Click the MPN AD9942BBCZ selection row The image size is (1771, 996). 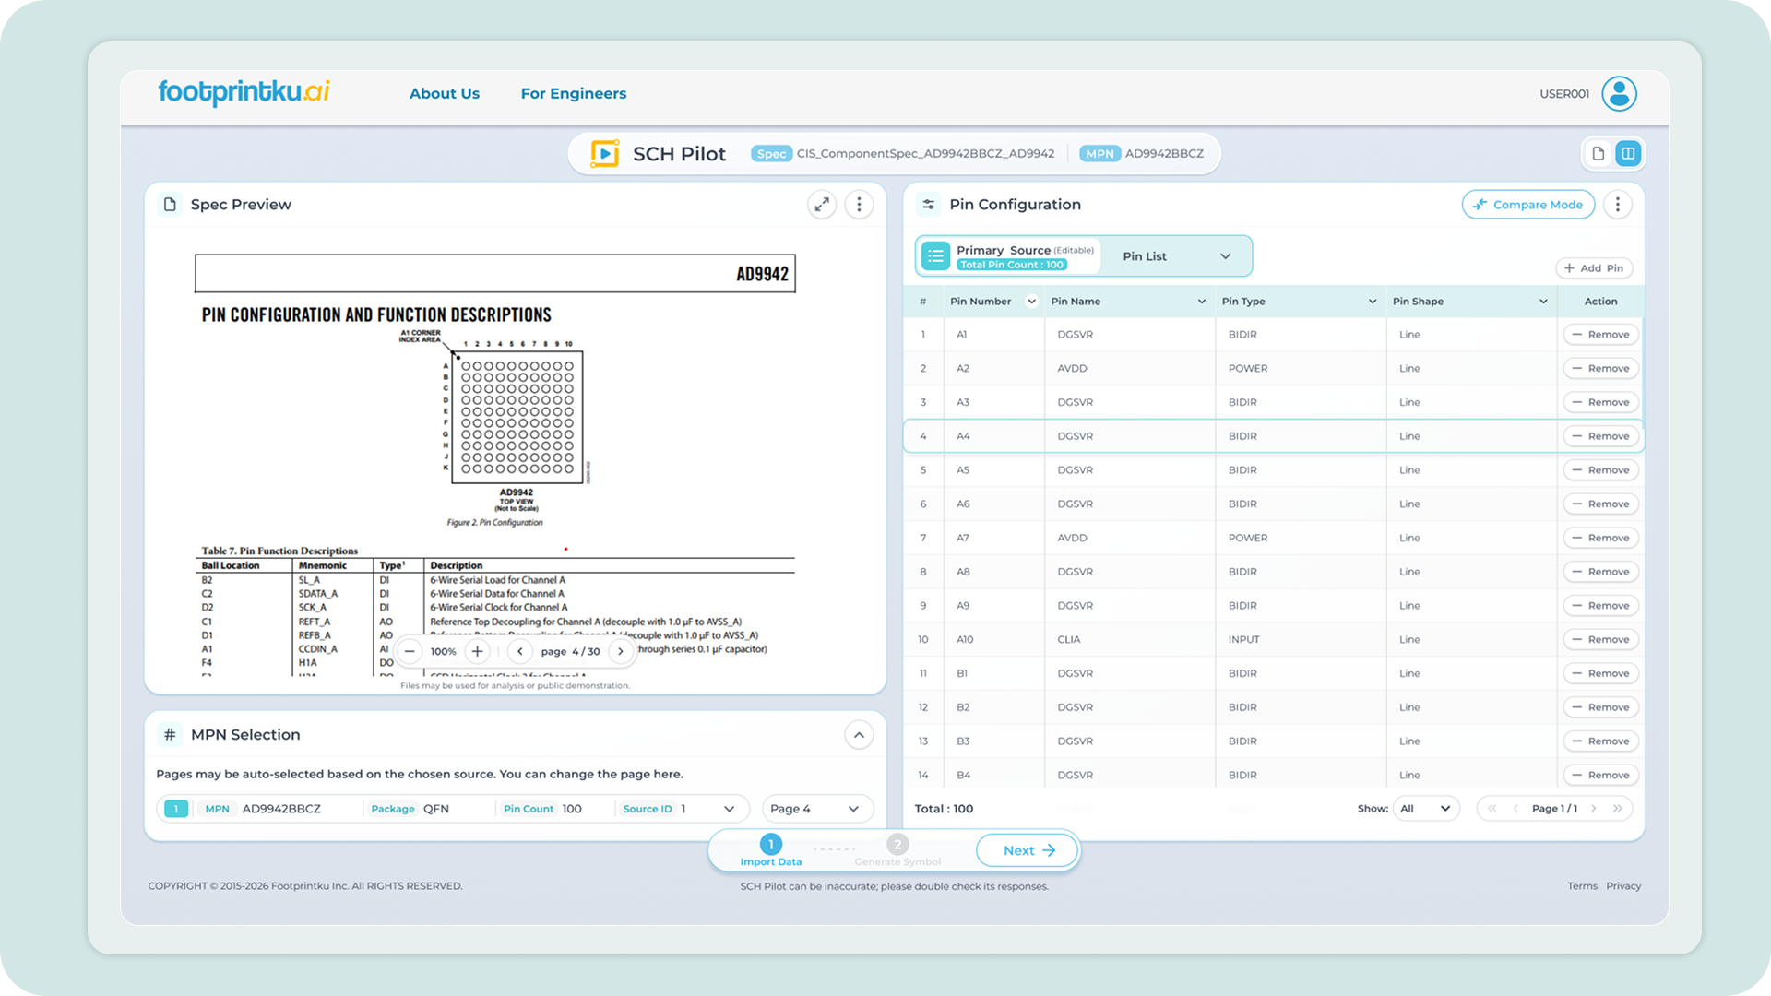[453, 809]
